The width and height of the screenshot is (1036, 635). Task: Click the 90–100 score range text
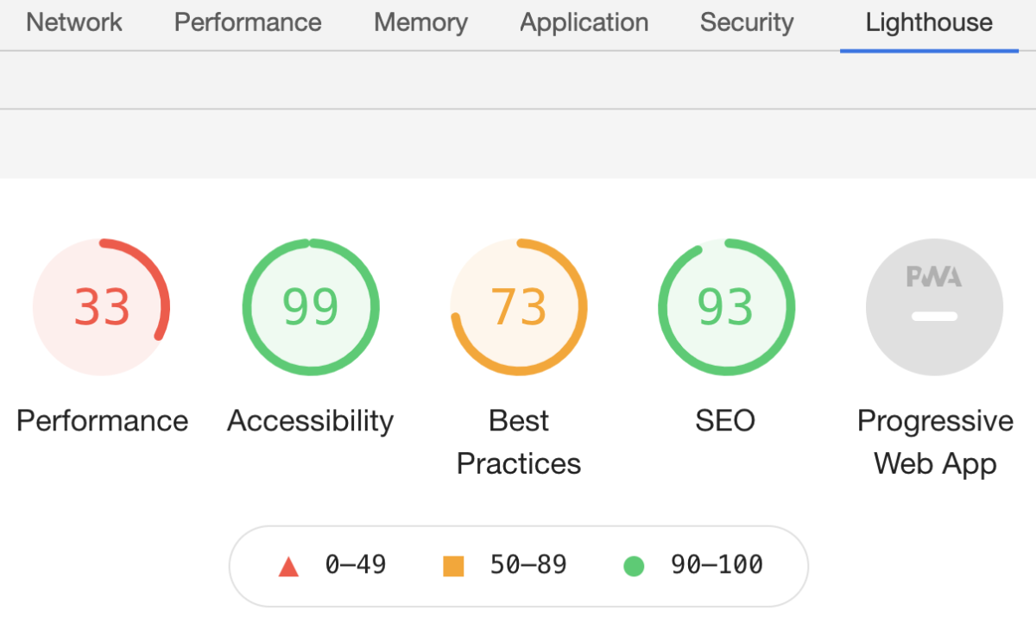click(717, 565)
